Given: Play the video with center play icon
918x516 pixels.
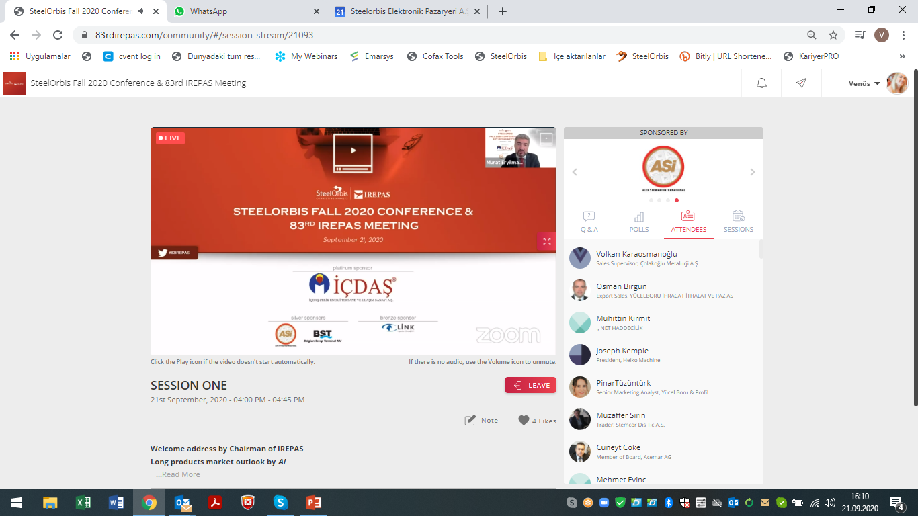Looking at the screenshot, I should (x=353, y=150).
